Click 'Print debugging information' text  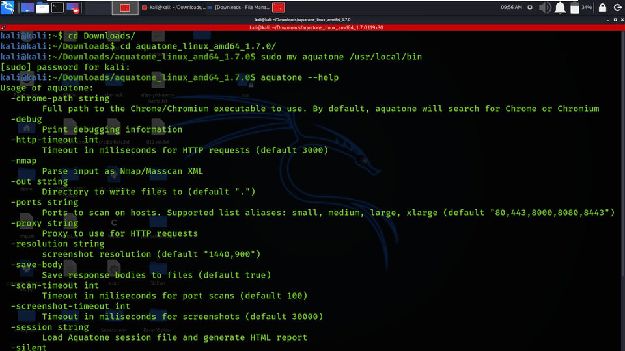point(112,129)
